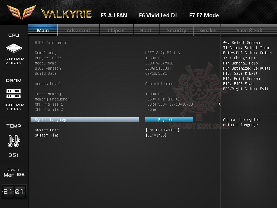Image resolution: width=277 pixels, height=208 pixels.
Task: Click the Choose the system default language description
Action: click(242, 122)
